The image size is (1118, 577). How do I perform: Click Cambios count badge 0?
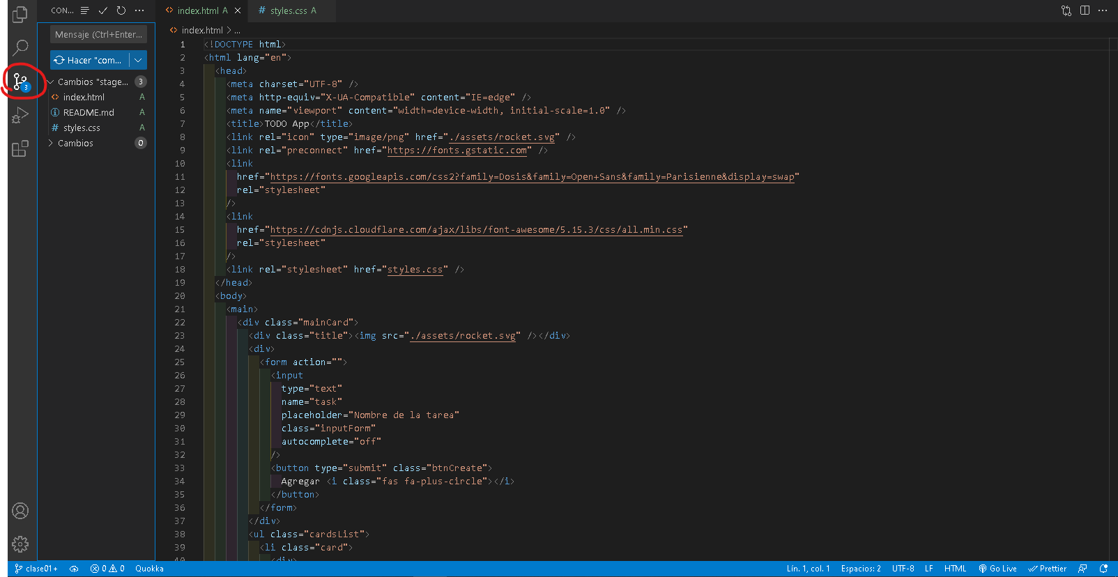140,143
